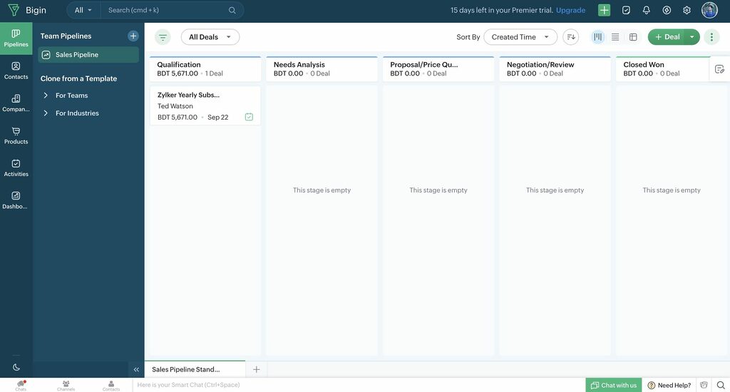This screenshot has width=730, height=392.
Task: Toggle night mode moon icon
Action: [x=16, y=367]
